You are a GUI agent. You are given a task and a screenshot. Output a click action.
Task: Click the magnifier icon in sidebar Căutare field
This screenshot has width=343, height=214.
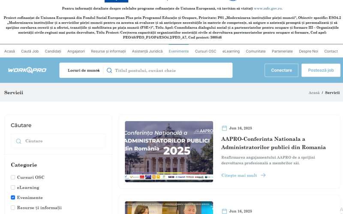(18, 141)
